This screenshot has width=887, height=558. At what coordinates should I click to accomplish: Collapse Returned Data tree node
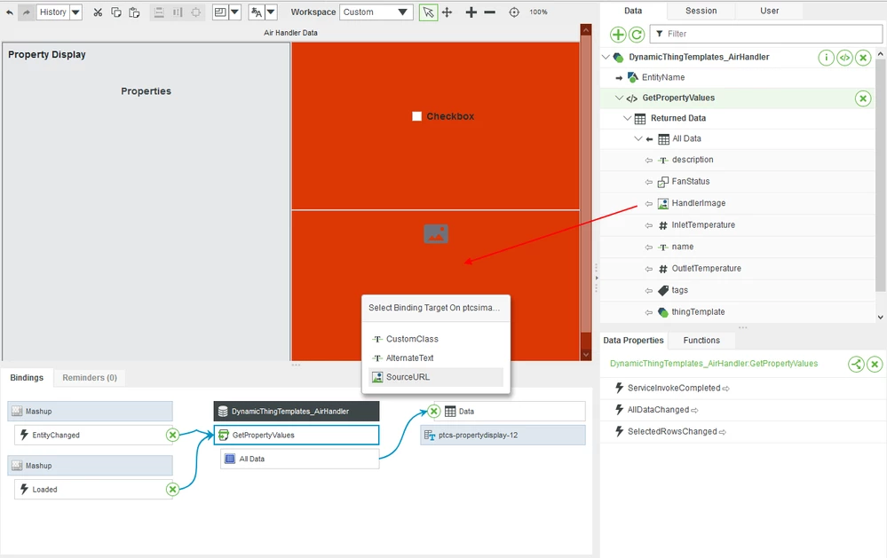[627, 118]
